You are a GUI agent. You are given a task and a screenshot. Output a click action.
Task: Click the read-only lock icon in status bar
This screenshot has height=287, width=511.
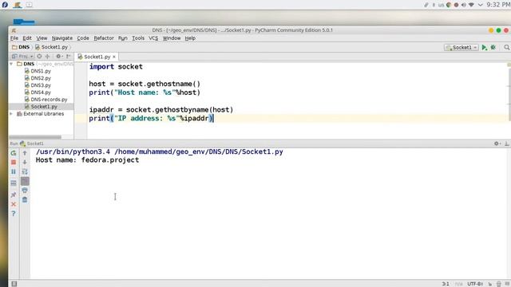point(489,284)
